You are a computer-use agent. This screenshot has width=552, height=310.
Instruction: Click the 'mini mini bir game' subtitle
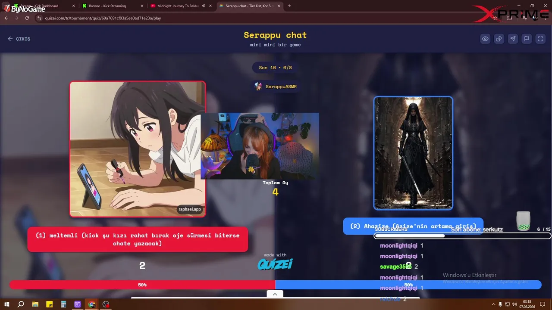pos(275,45)
